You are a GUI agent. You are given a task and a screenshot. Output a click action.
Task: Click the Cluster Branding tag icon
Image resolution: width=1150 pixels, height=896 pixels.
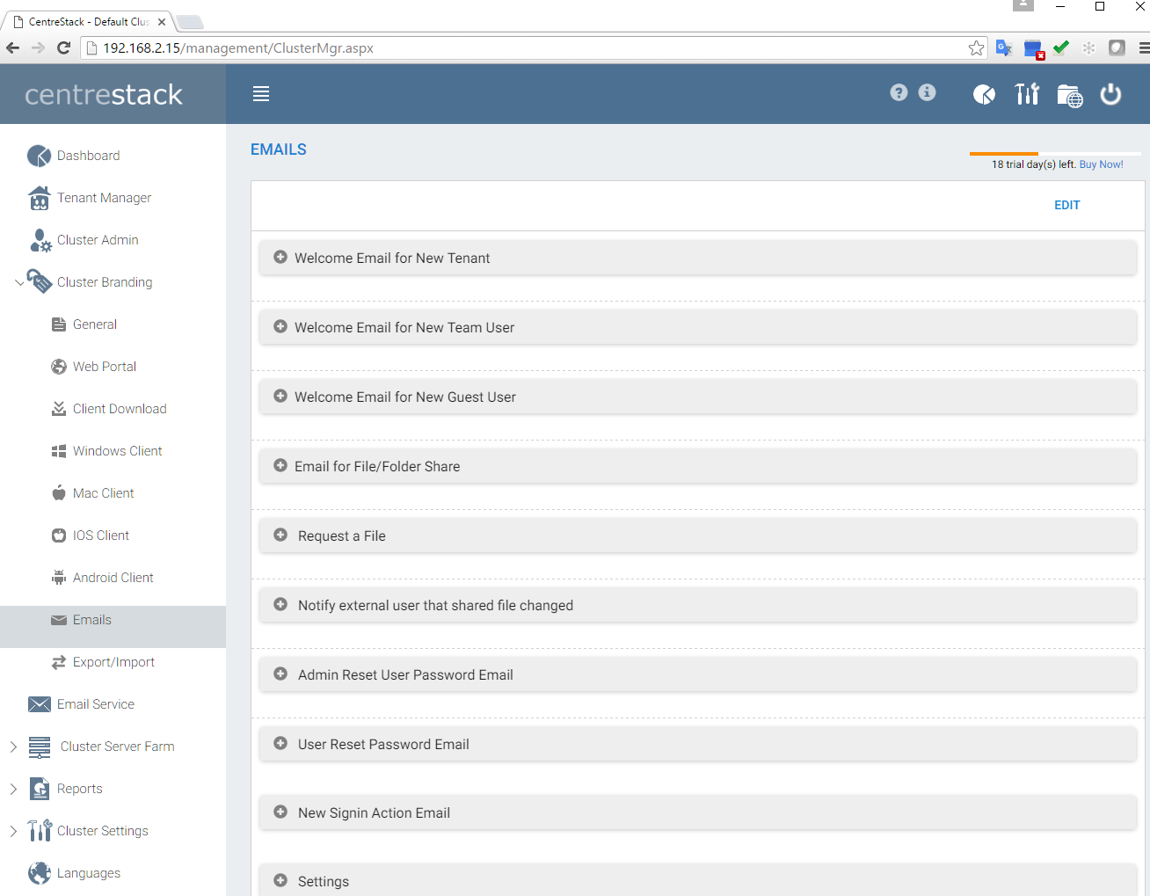(x=40, y=281)
